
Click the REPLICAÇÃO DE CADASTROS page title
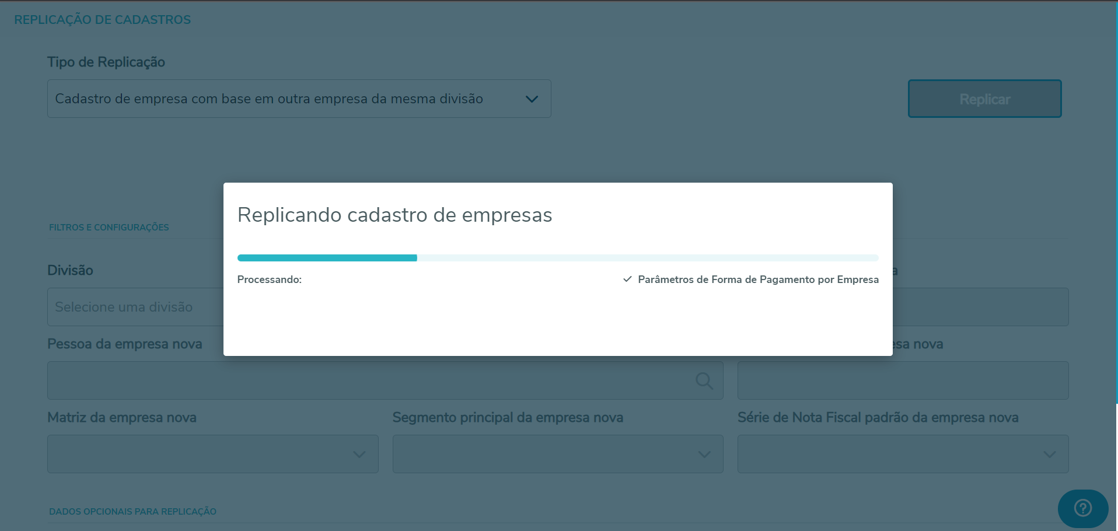click(102, 20)
